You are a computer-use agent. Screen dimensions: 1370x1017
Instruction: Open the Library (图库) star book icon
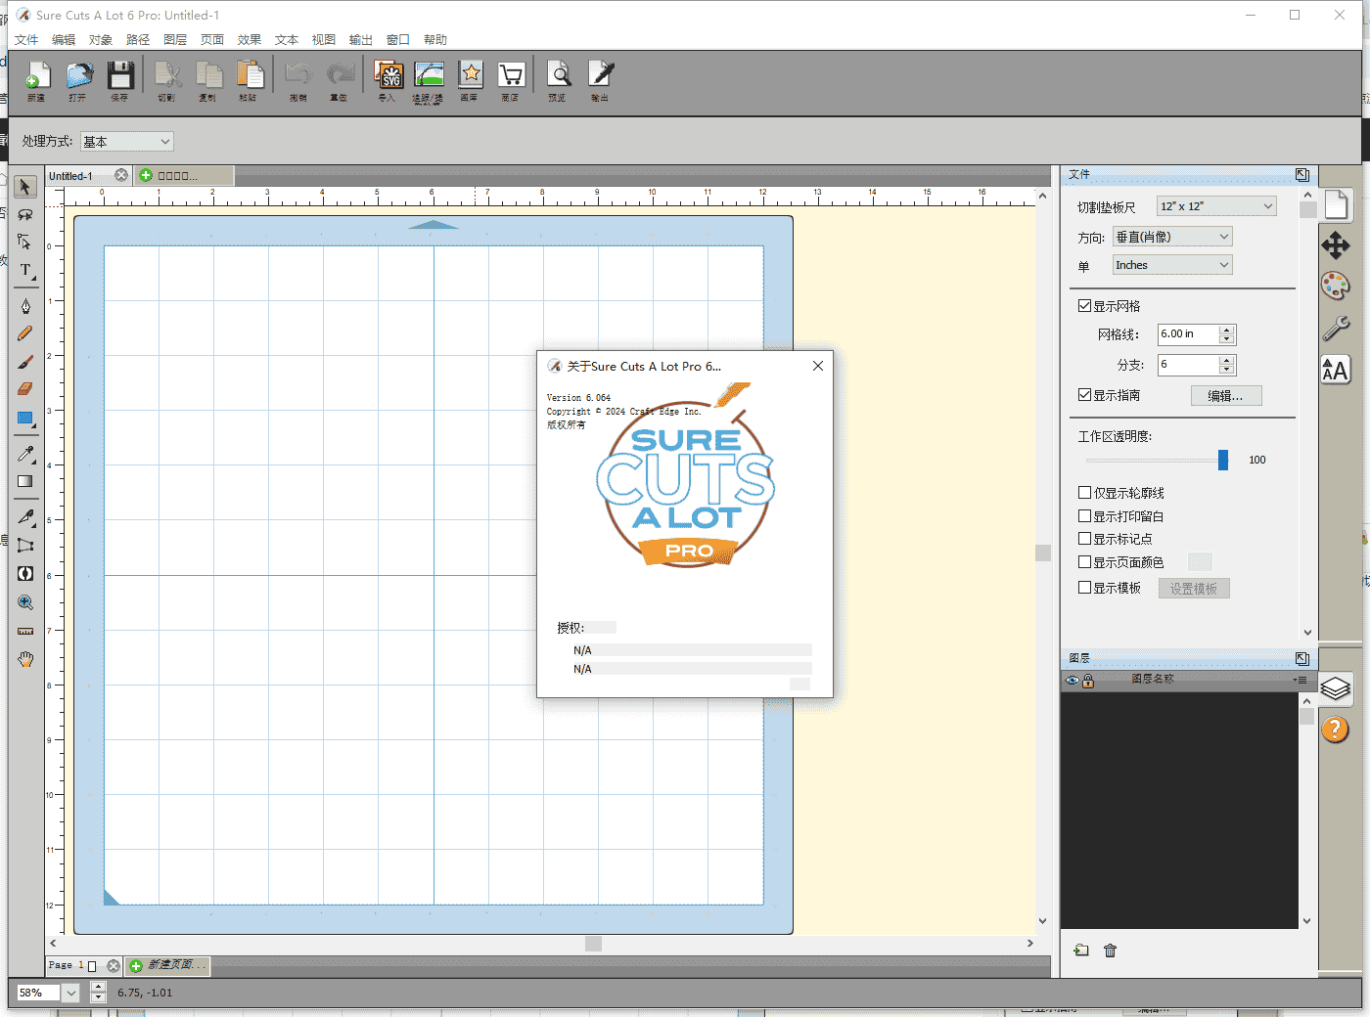point(471,76)
